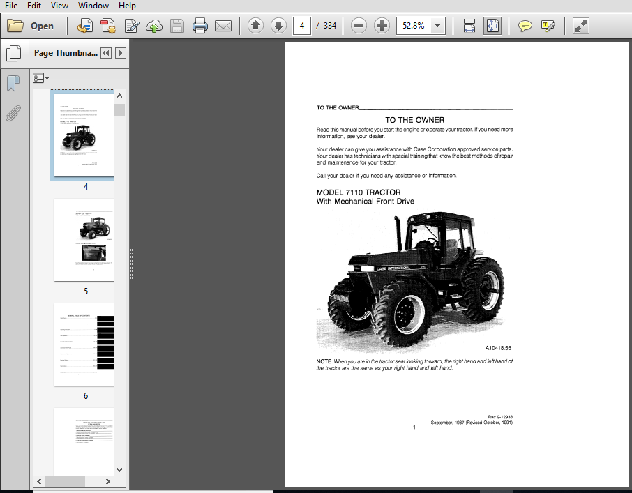The width and height of the screenshot is (632, 493).
Task: Click the 'TO THE OWNER' centered heading
Action: pyautogui.click(x=415, y=120)
